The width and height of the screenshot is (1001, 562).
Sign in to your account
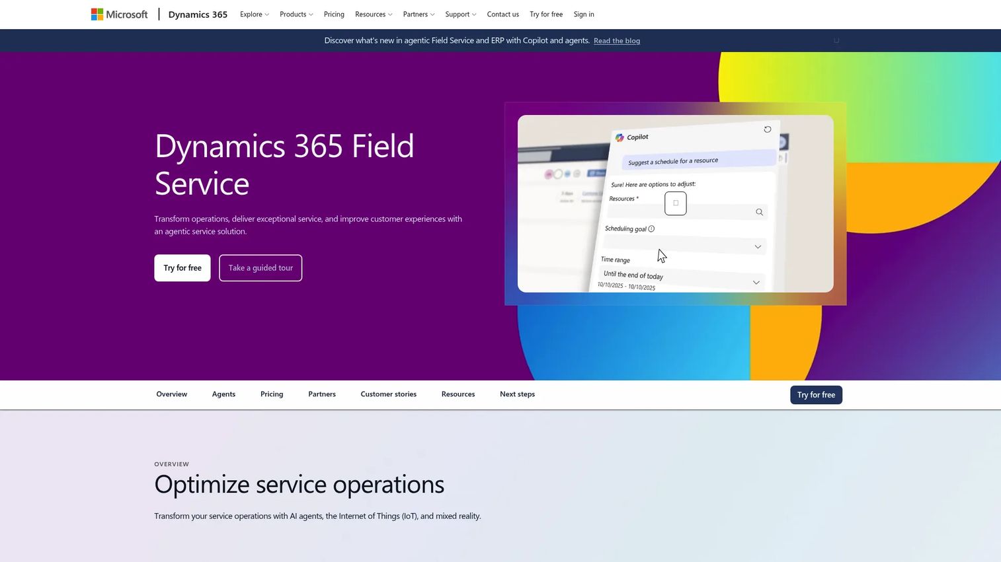584,15
